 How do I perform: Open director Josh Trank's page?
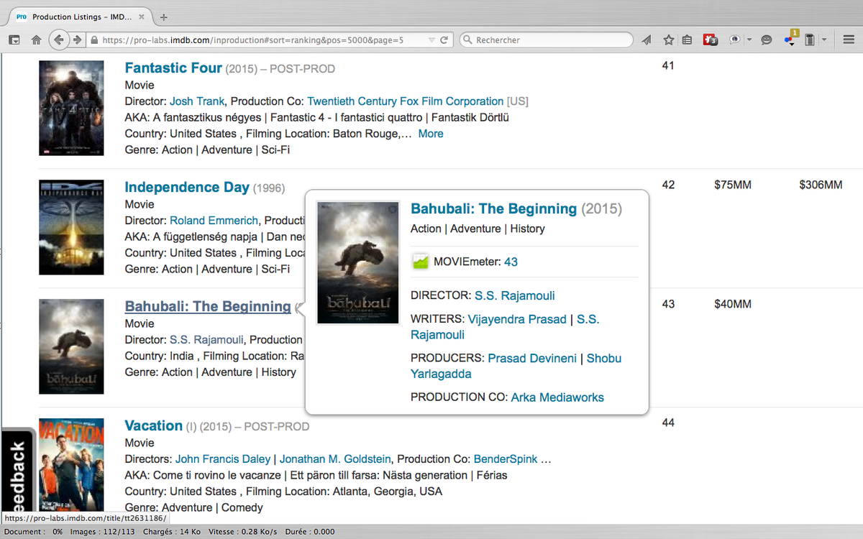click(197, 101)
